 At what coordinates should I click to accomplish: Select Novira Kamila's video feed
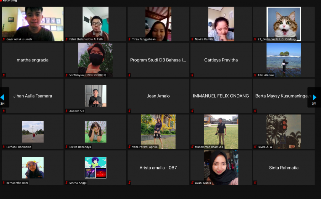[x=221, y=24]
